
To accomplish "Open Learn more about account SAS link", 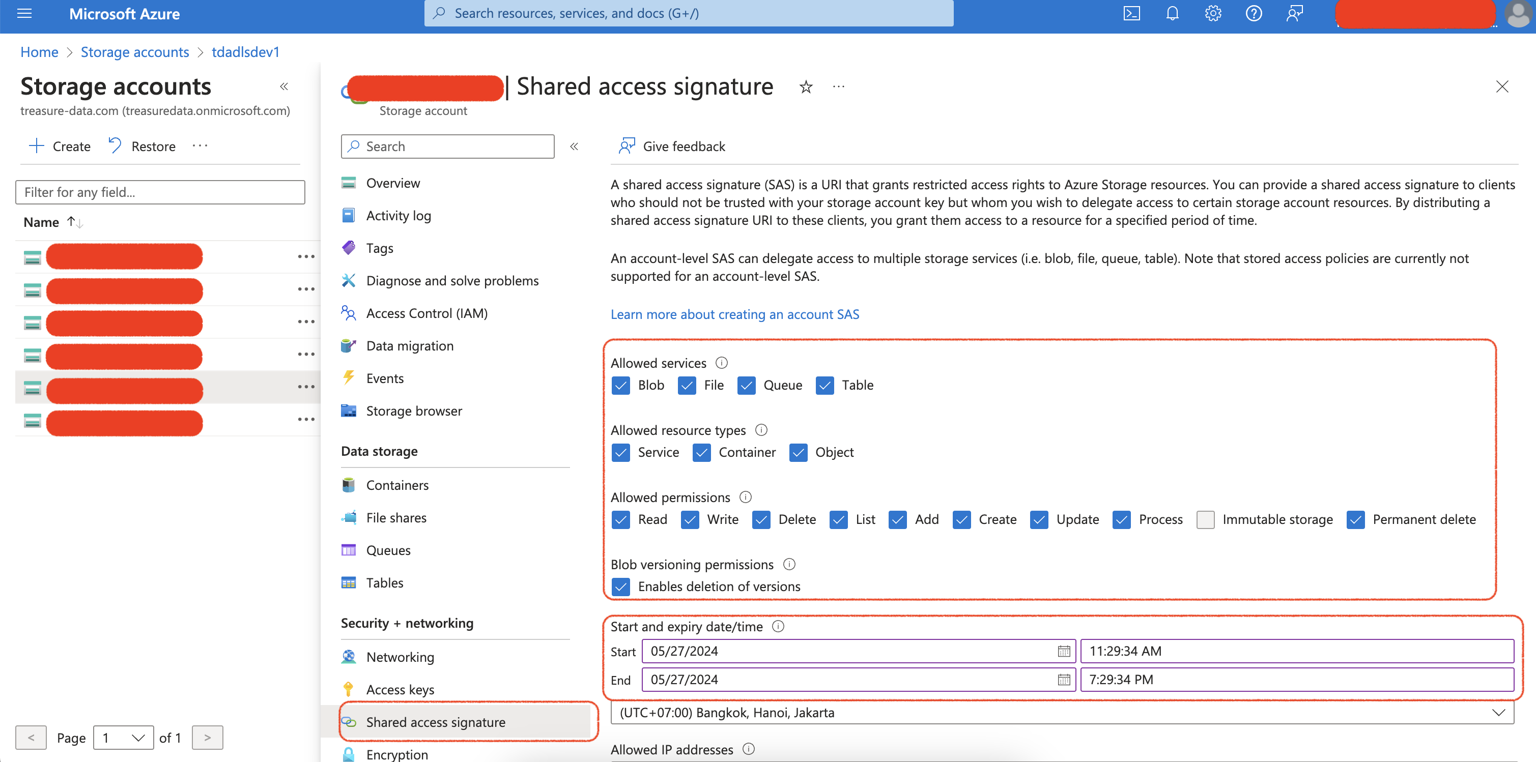I will pos(734,314).
